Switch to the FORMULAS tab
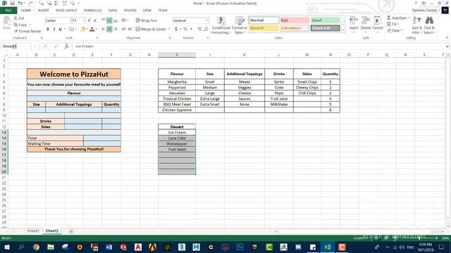This screenshot has height=253, width=451. pyautogui.click(x=92, y=11)
